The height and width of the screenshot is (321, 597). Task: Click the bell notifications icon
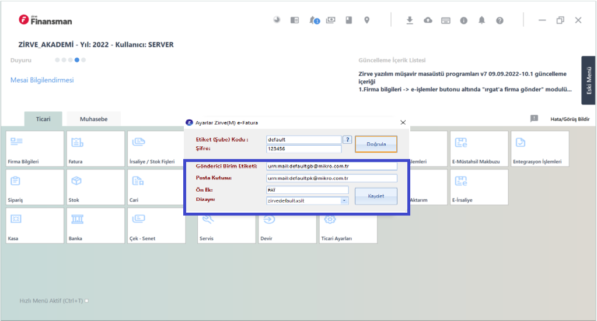pyautogui.click(x=481, y=20)
